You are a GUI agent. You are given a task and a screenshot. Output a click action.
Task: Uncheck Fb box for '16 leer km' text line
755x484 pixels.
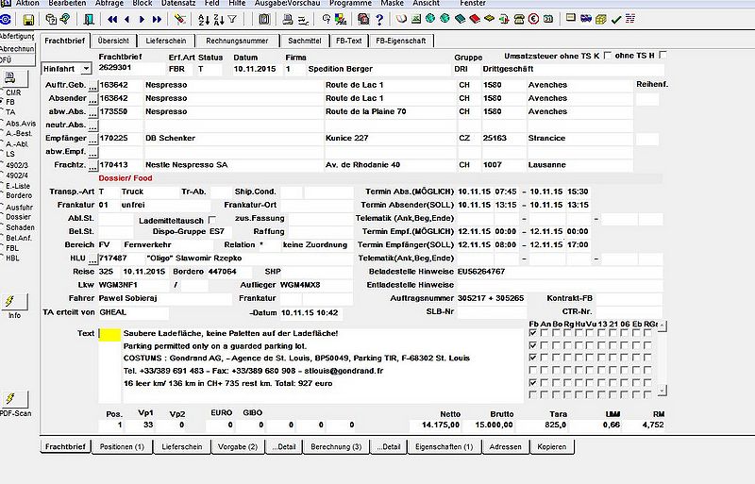532,383
